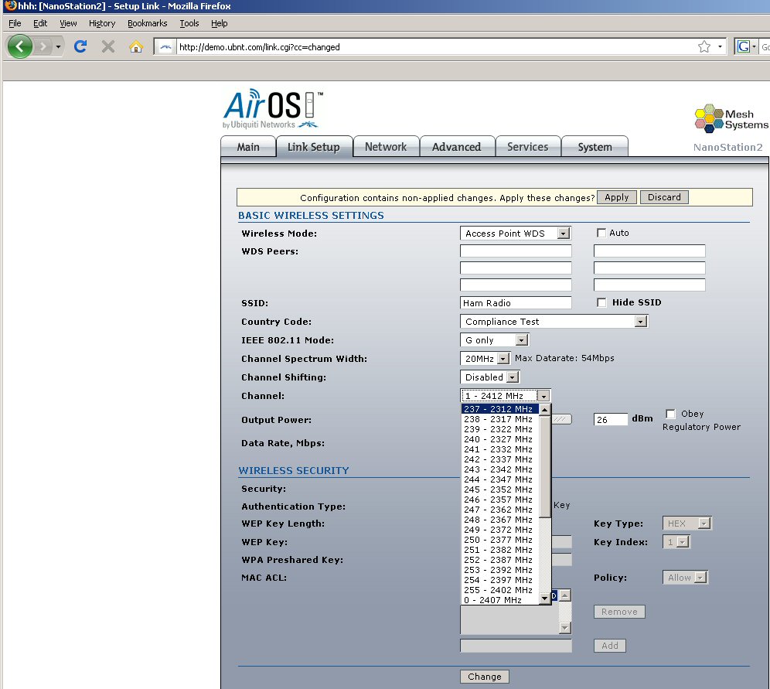
Task: Click the Output Power slider
Action: tap(562, 419)
